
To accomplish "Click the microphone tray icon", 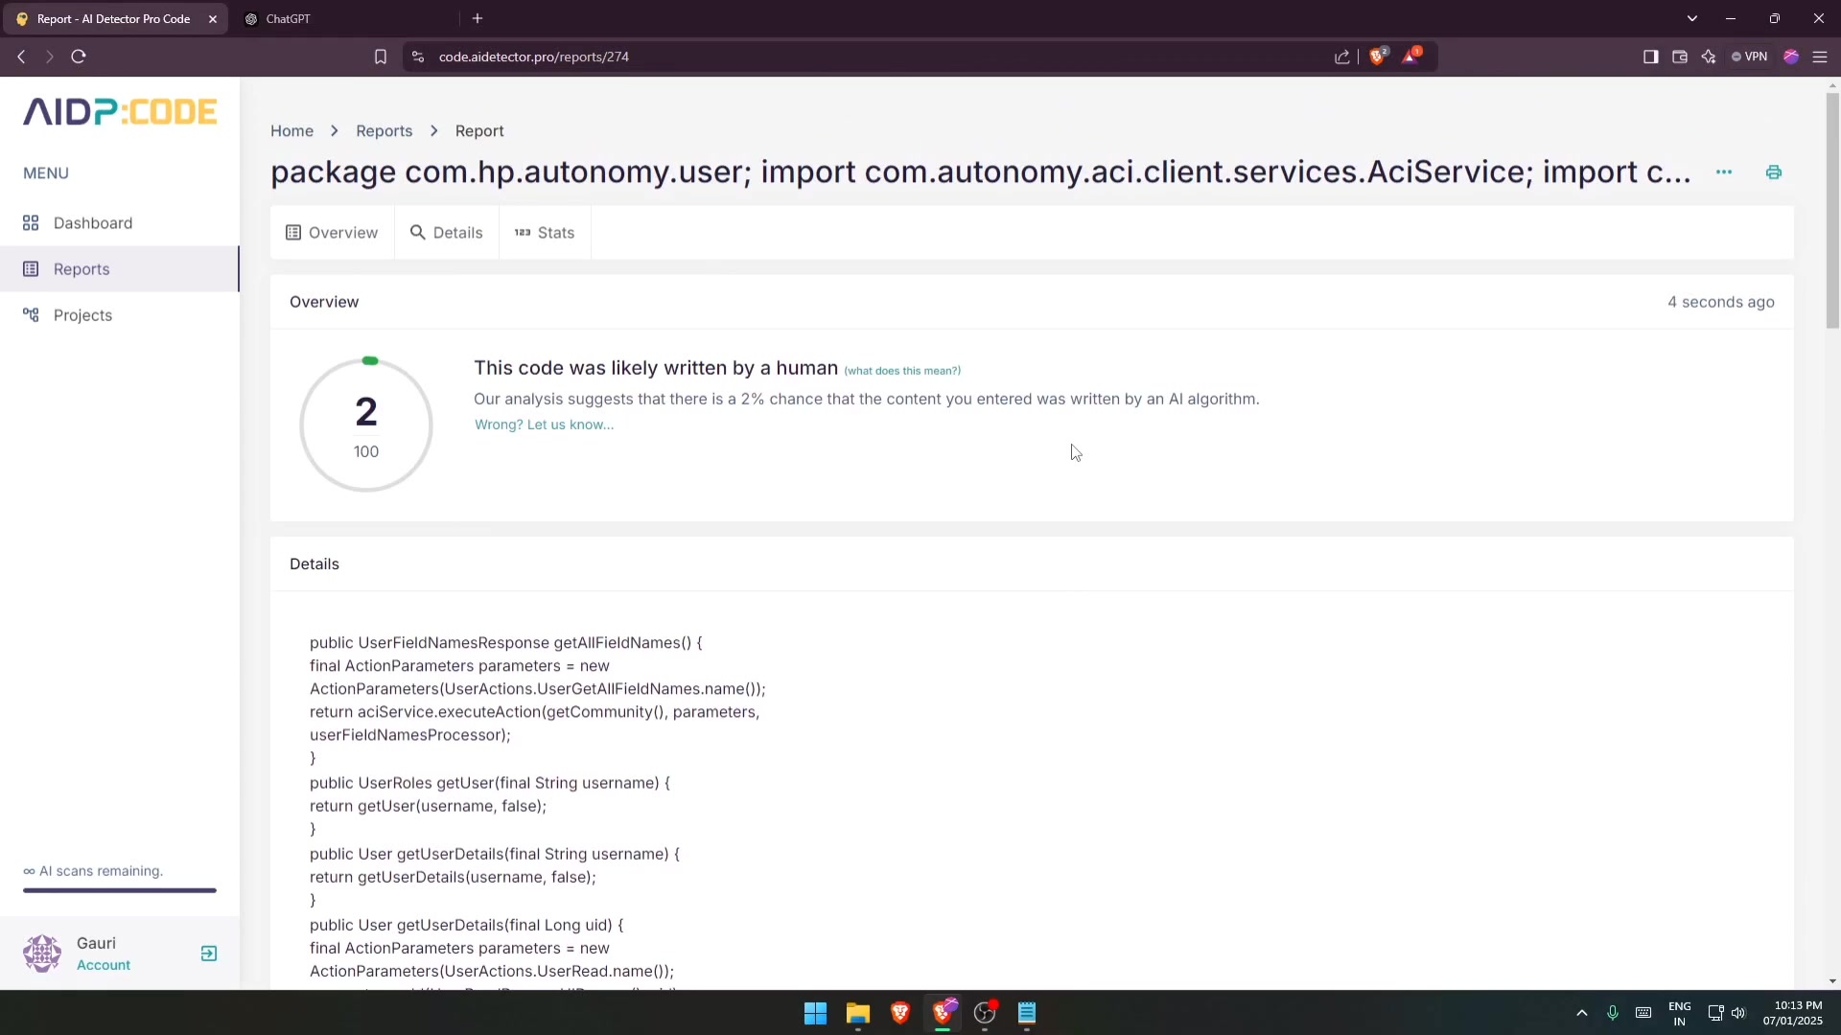I will (1613, 1014).
